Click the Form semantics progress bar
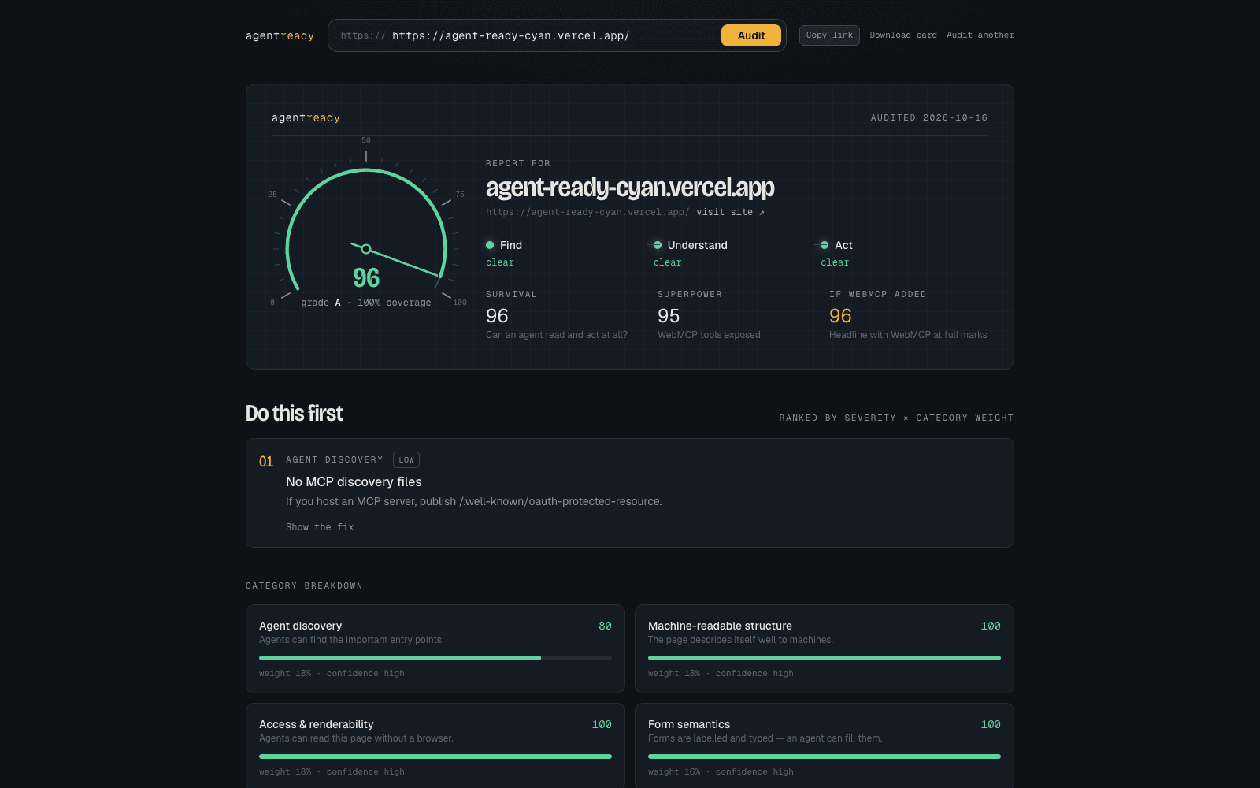This screenshot has width=1260, height=788. click(825, 756)
